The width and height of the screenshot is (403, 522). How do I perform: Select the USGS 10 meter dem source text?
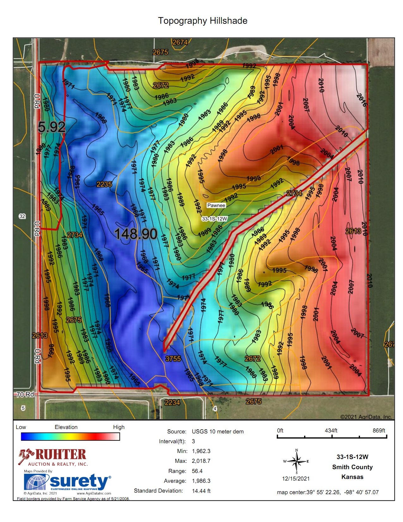217,432
